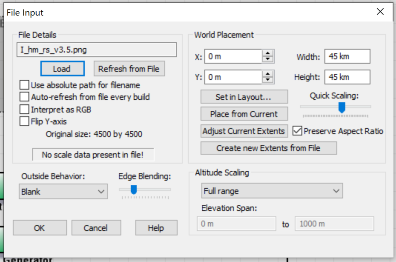Enable Use absolute path for filename
This screenshot has height=262, width=396.
coord(25,85)
